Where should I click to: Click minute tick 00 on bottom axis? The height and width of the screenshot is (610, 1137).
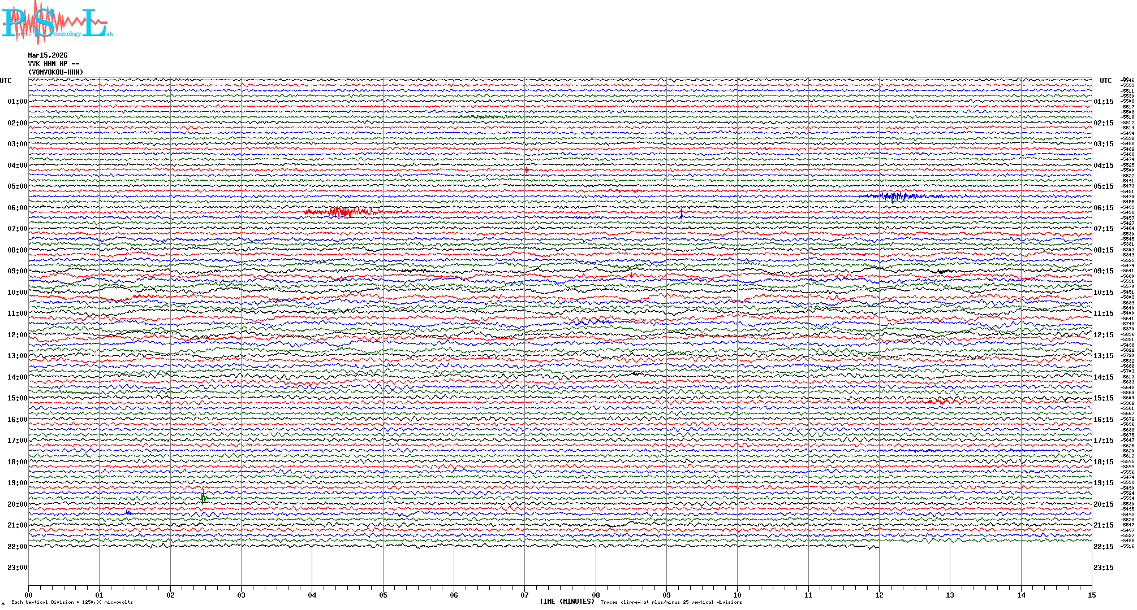[29, 595]
